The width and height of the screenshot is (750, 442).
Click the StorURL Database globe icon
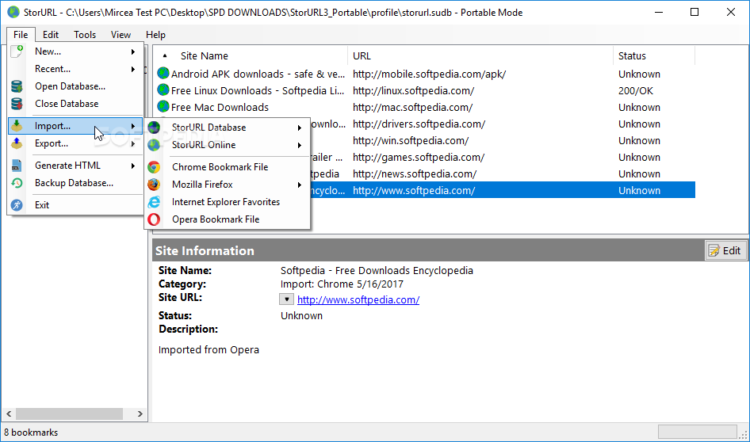point(154,128)
